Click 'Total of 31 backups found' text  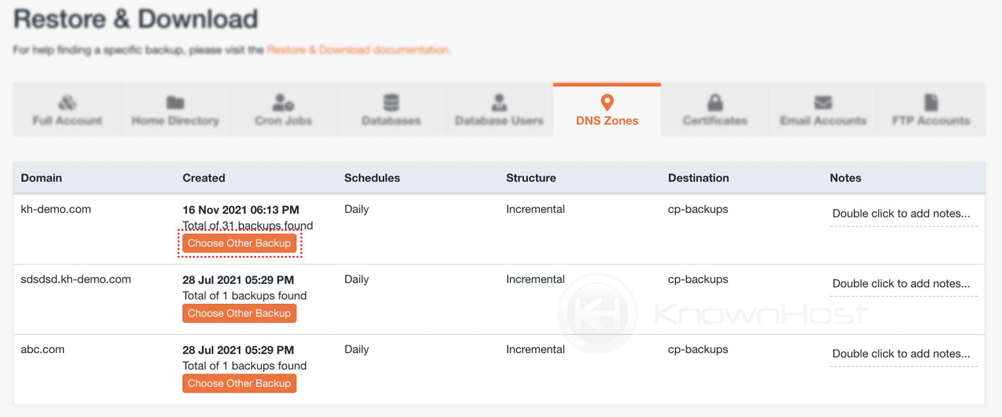pos(248,225)
